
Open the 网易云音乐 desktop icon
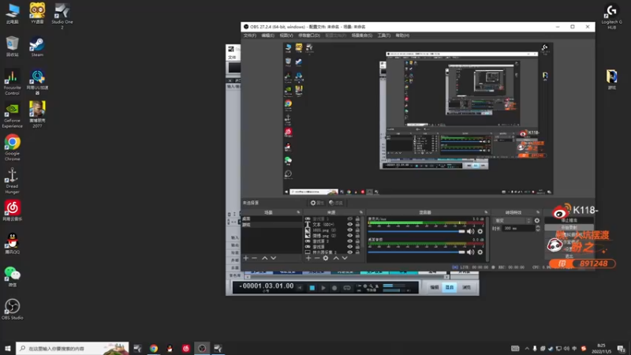12,211
